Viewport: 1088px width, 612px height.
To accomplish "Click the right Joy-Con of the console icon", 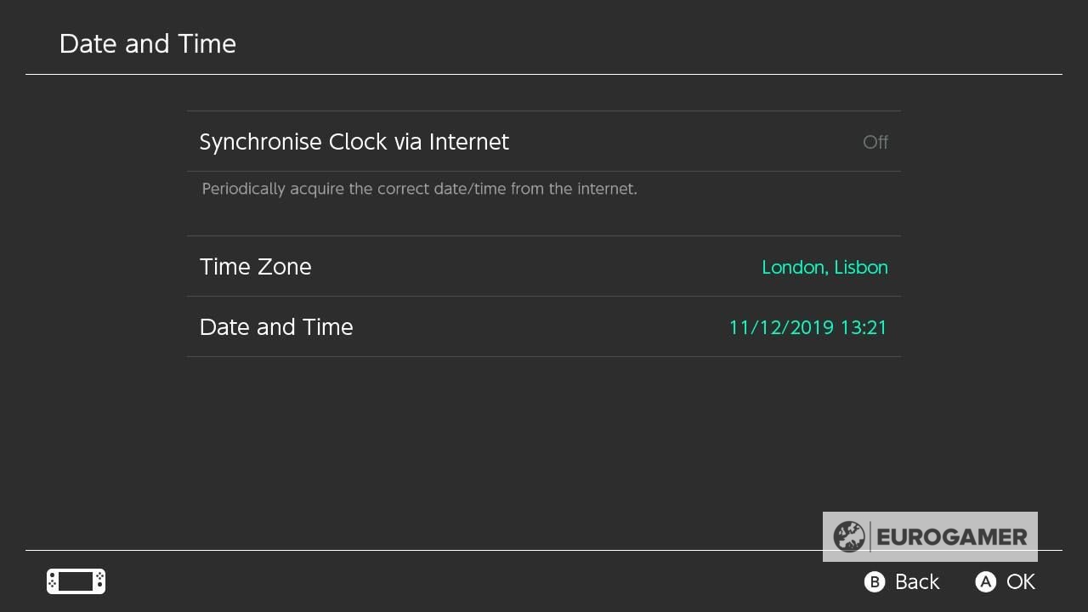I will tap(99, 581).
